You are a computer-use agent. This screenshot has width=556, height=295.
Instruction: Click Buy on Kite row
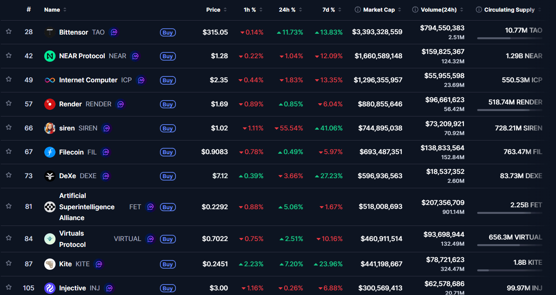(x=168, y=264)
